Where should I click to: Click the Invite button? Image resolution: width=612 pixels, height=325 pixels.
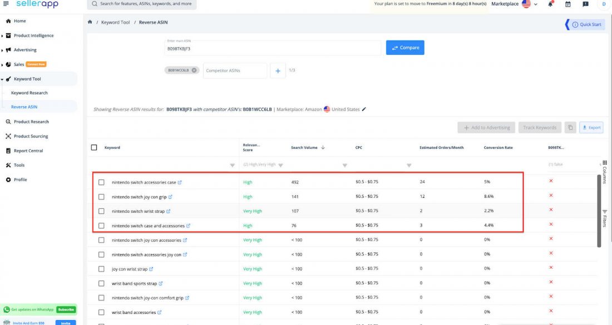tap(66, 323)
